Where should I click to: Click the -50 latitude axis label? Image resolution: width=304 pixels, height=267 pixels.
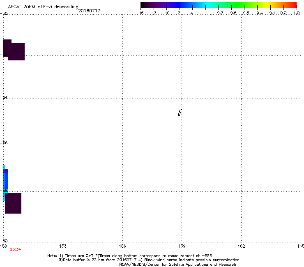[4, 14]
